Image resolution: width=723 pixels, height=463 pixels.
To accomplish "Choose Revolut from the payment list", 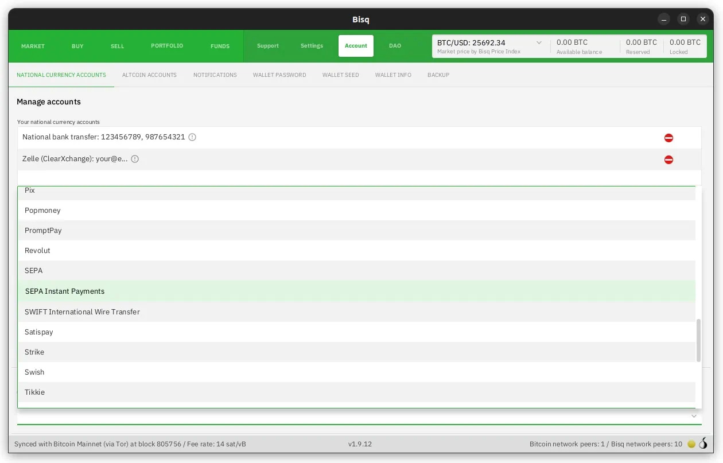I will [x=356, y=250].
